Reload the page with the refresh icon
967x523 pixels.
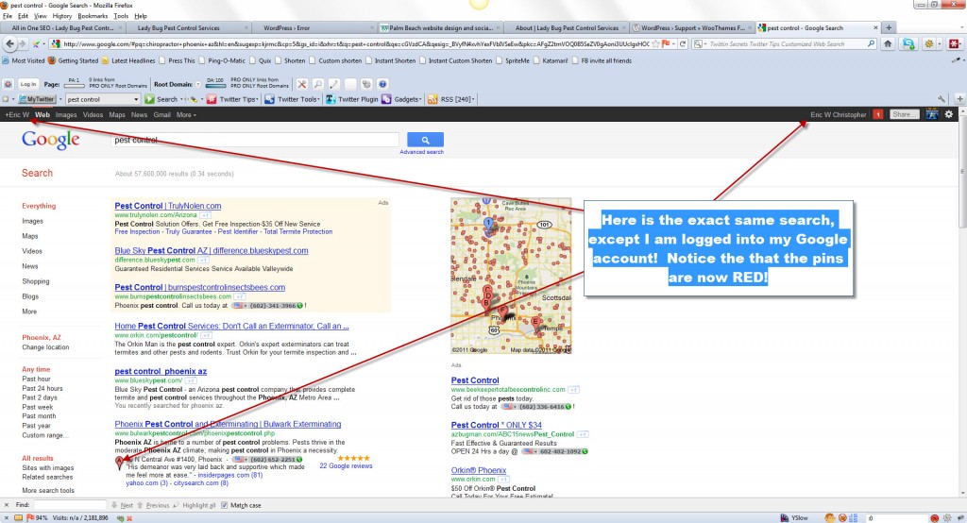(x=683, y=43)
